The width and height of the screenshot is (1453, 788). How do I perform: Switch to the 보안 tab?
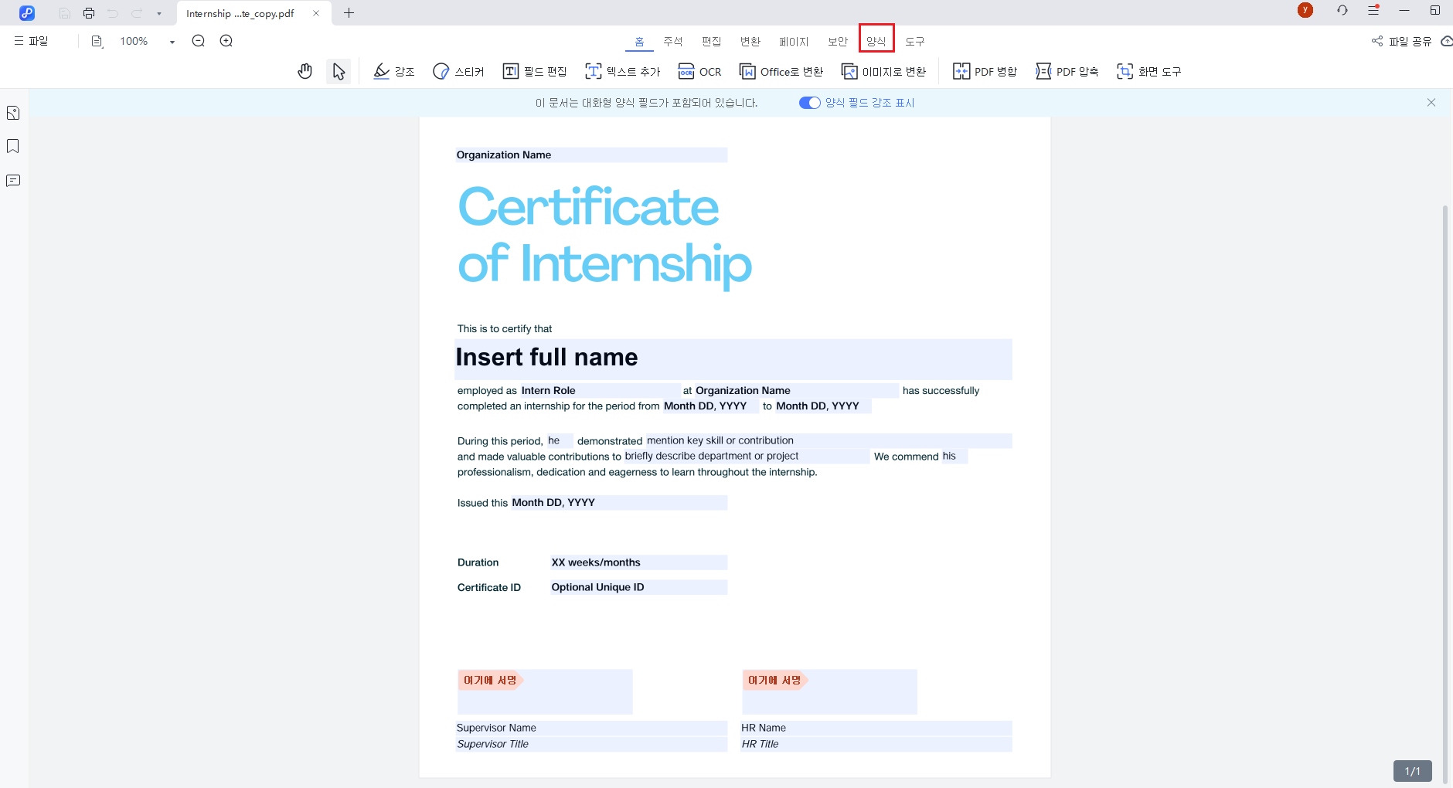[x=838, y=41]
